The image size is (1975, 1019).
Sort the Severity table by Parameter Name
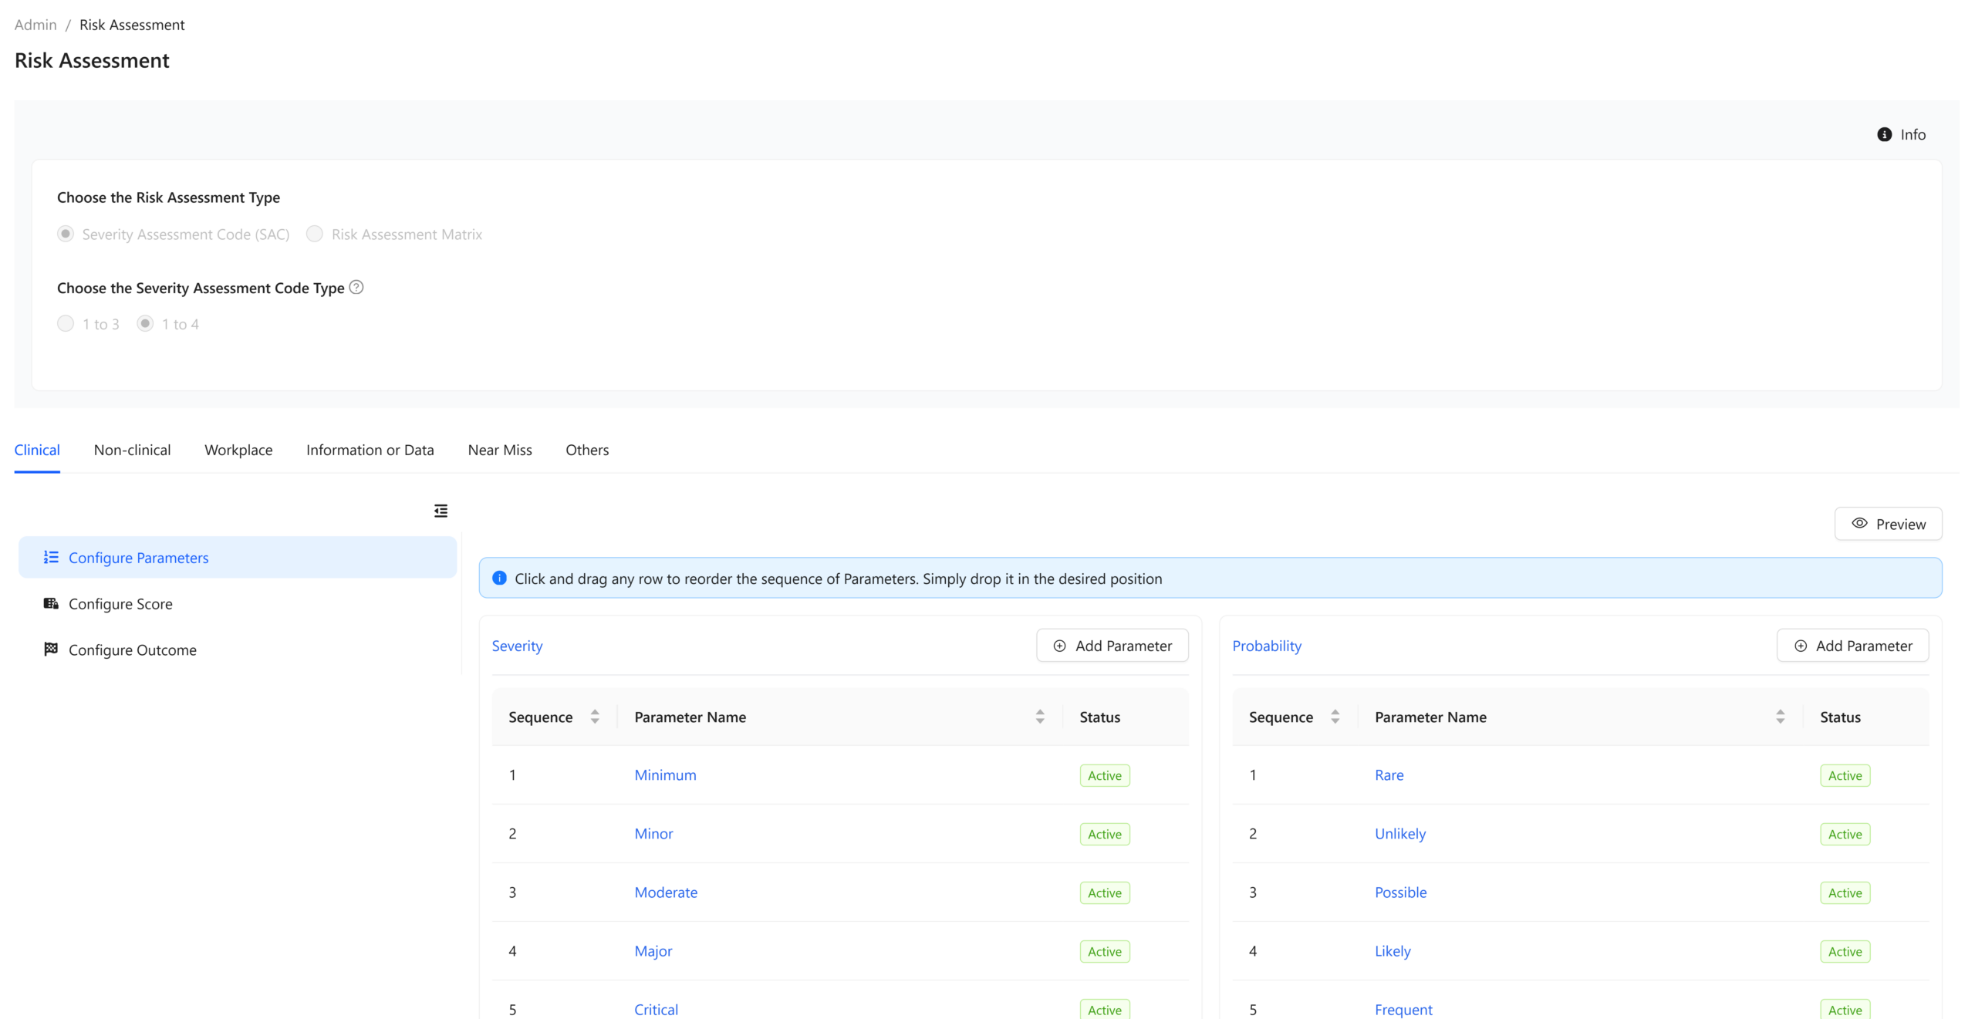pos(1040,717)
